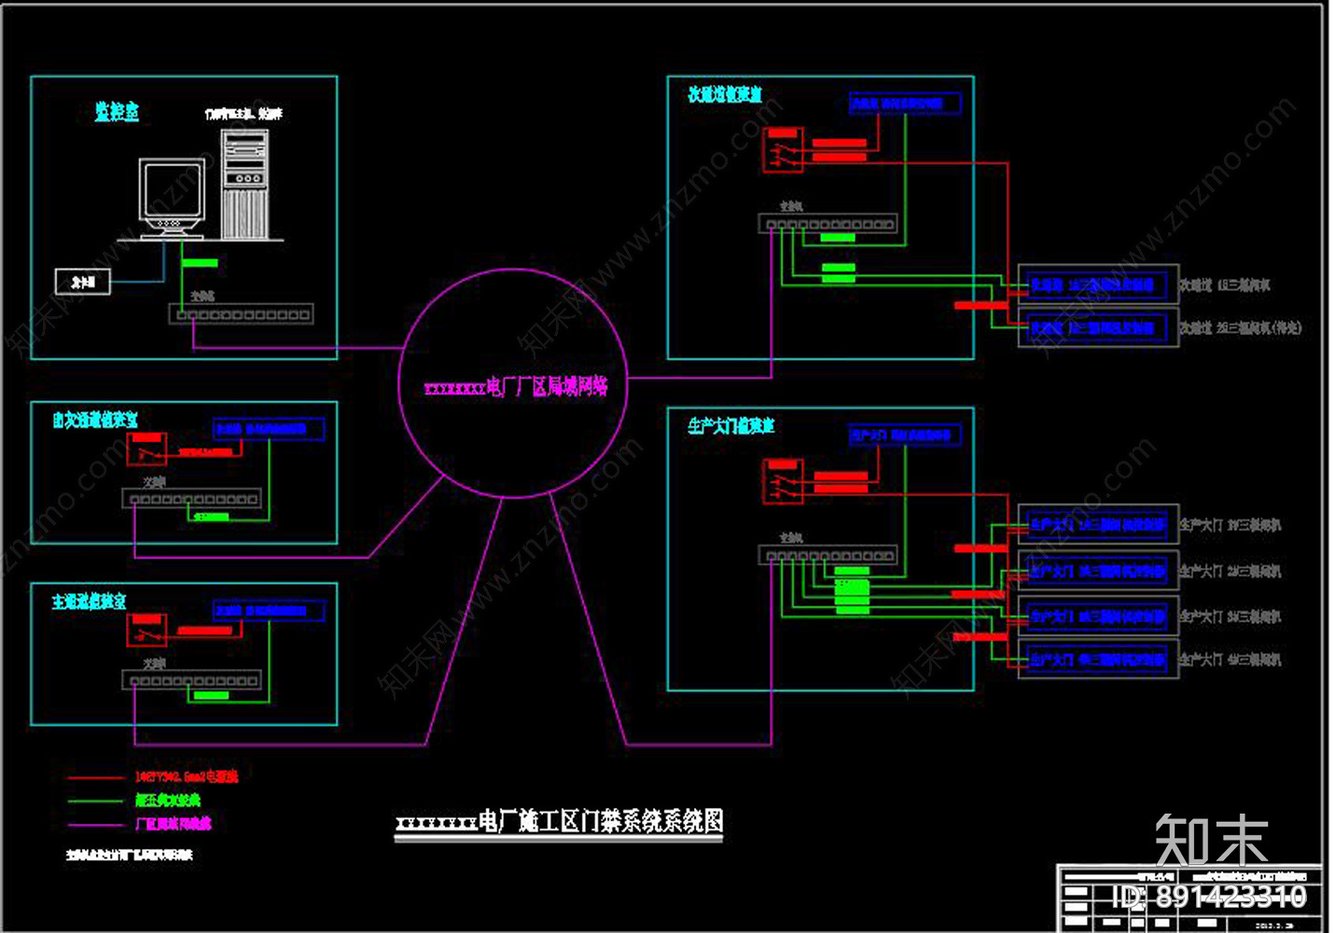The height and width of the screenshot is (933, 1335).
Task: Click the 主通道值班室 room title
Action: (89, 602)
